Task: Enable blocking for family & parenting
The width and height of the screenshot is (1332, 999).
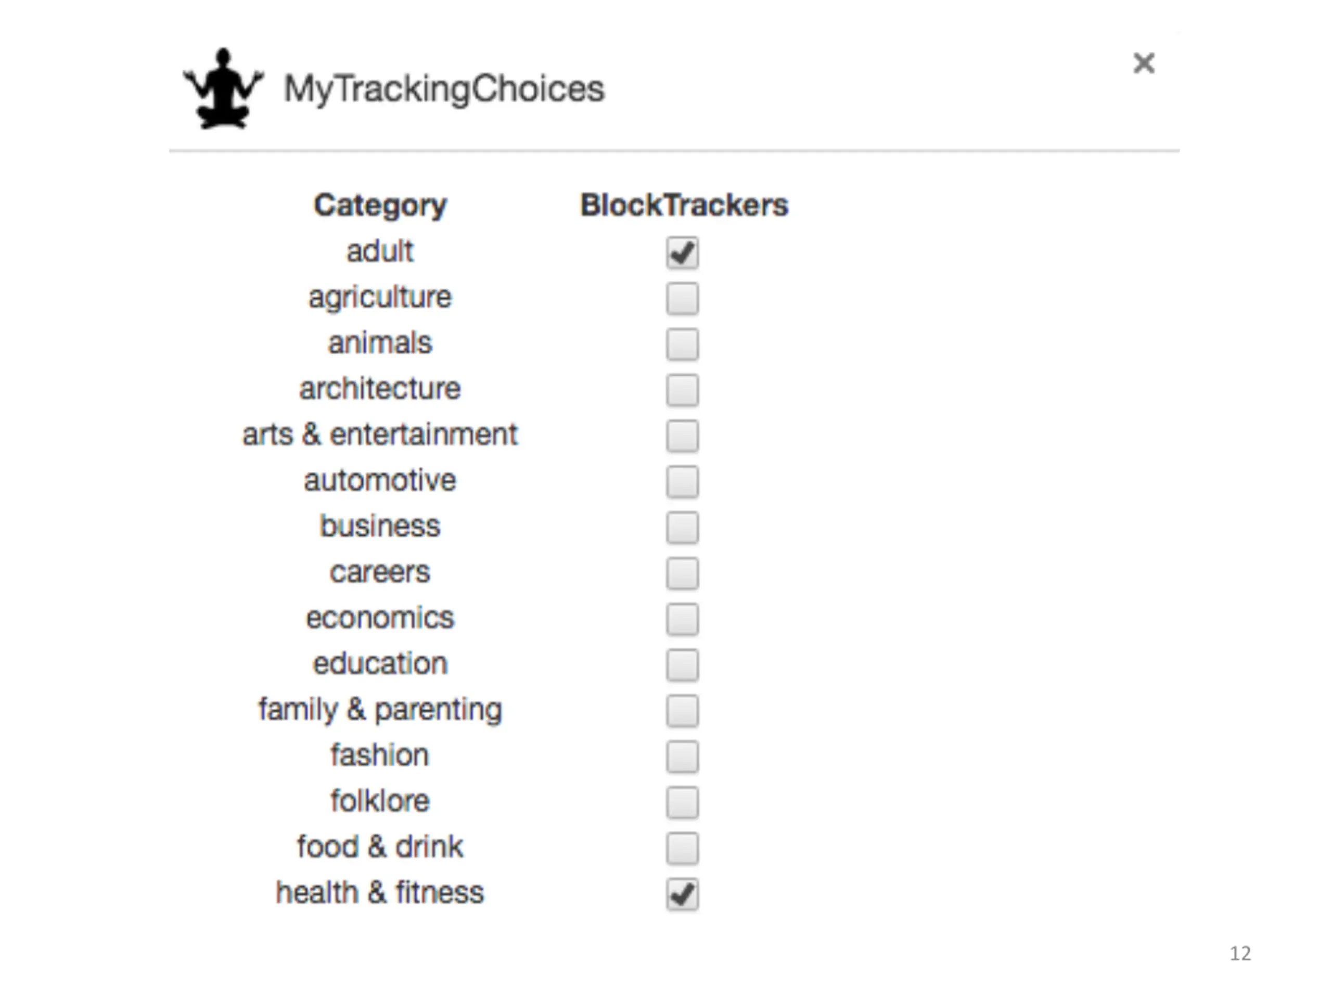Action: (682, 711)
